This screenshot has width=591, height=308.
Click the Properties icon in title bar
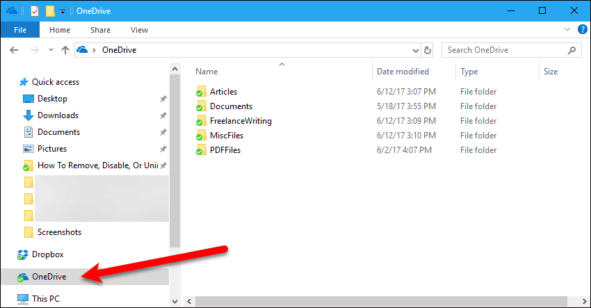point(35,10)
